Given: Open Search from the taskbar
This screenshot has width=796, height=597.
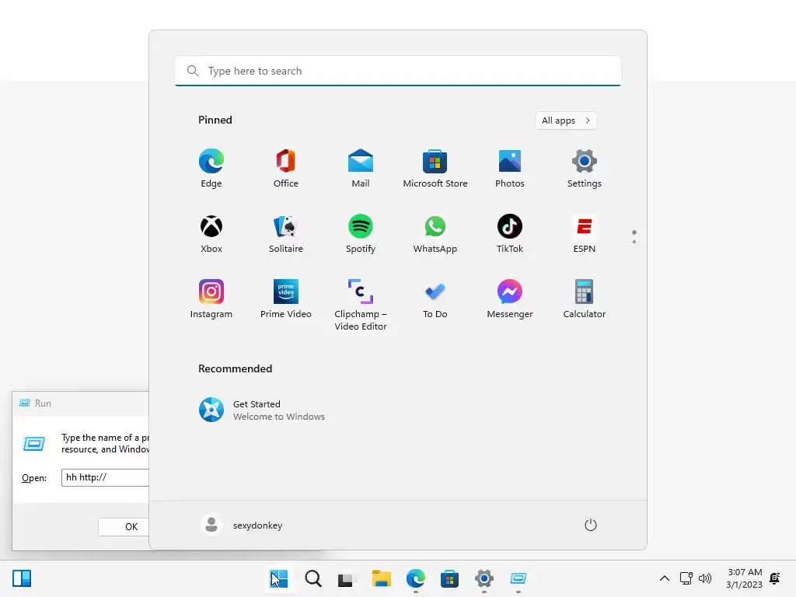Looking at the screenshot, I should [313, 578].
